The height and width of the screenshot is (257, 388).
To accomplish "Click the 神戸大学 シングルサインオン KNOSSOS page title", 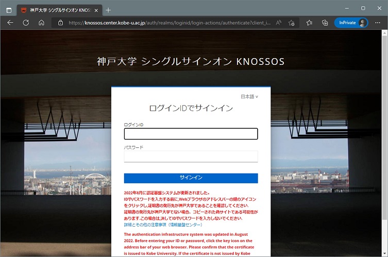I will point(191,61).
